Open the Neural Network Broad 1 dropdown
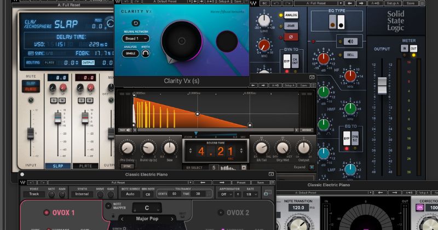The width and height of the screenshot is (438, 230). pos(136,38)
